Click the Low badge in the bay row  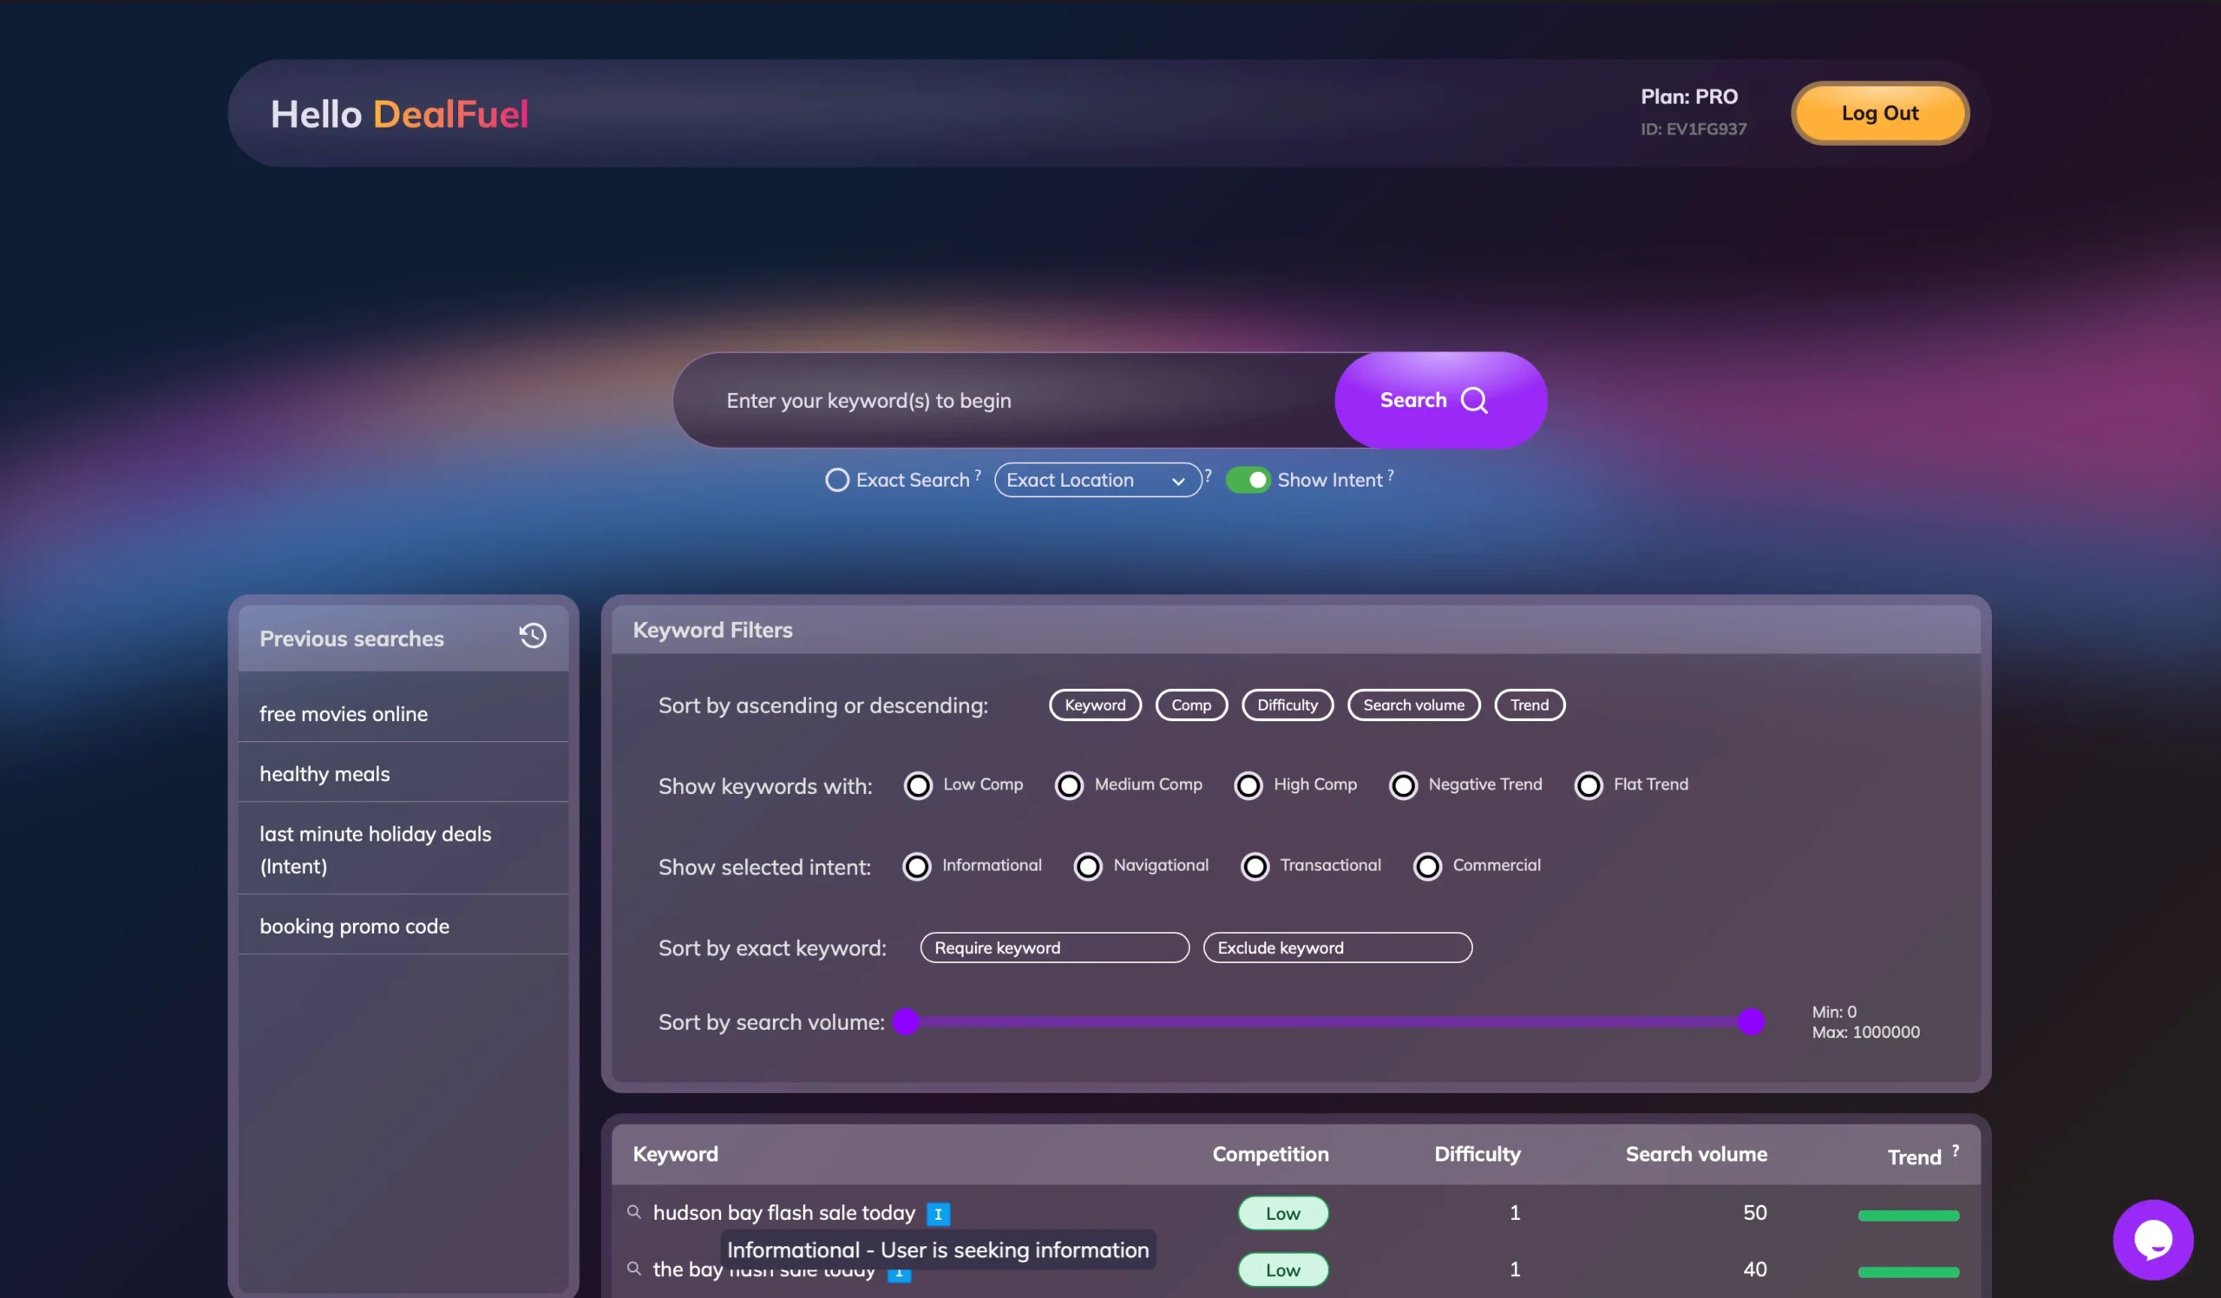point(1282,1268)
